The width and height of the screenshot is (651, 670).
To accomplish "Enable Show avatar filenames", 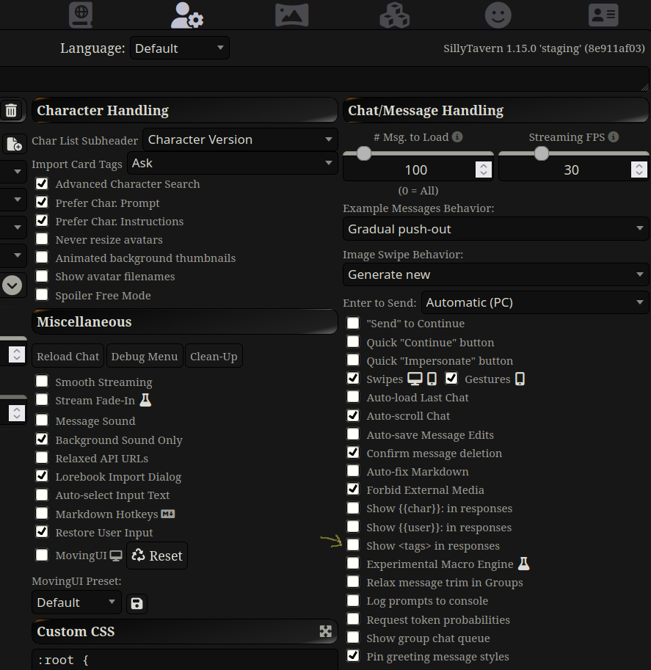I will pos(42,276).
